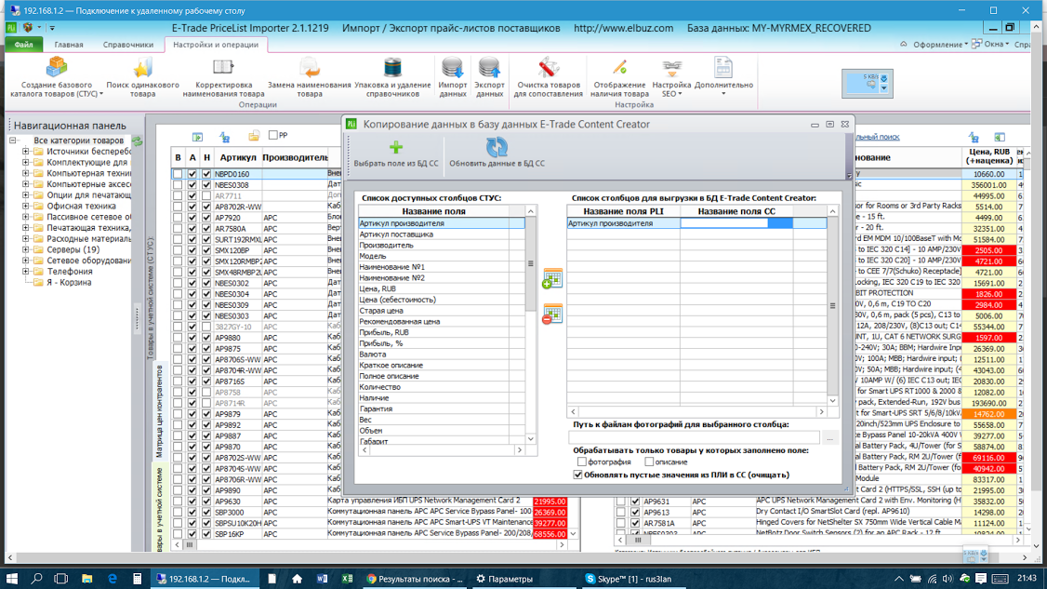1047x589 pixels.
Task: Open taskbar search
Action: 36,579
